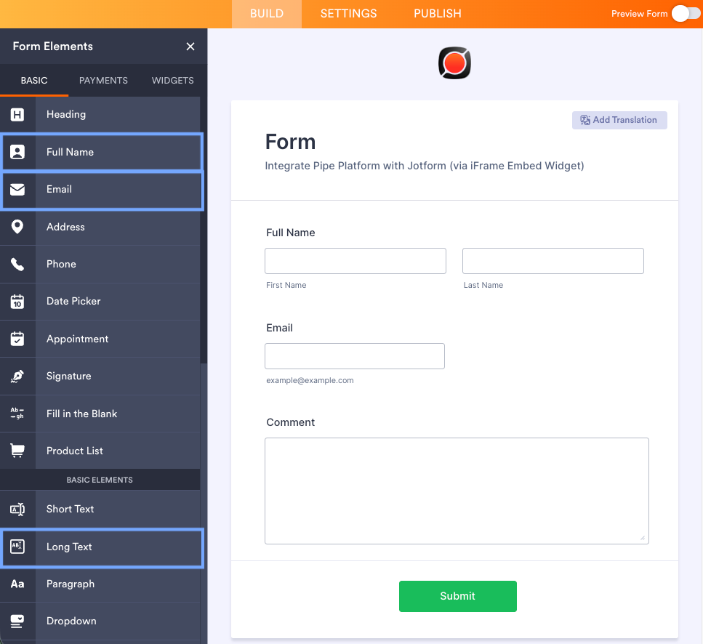The height and width of the screenshot is (644, 703).
Task: Click the BASIC ELEMENTS section header
Action: tap(100, 480)
